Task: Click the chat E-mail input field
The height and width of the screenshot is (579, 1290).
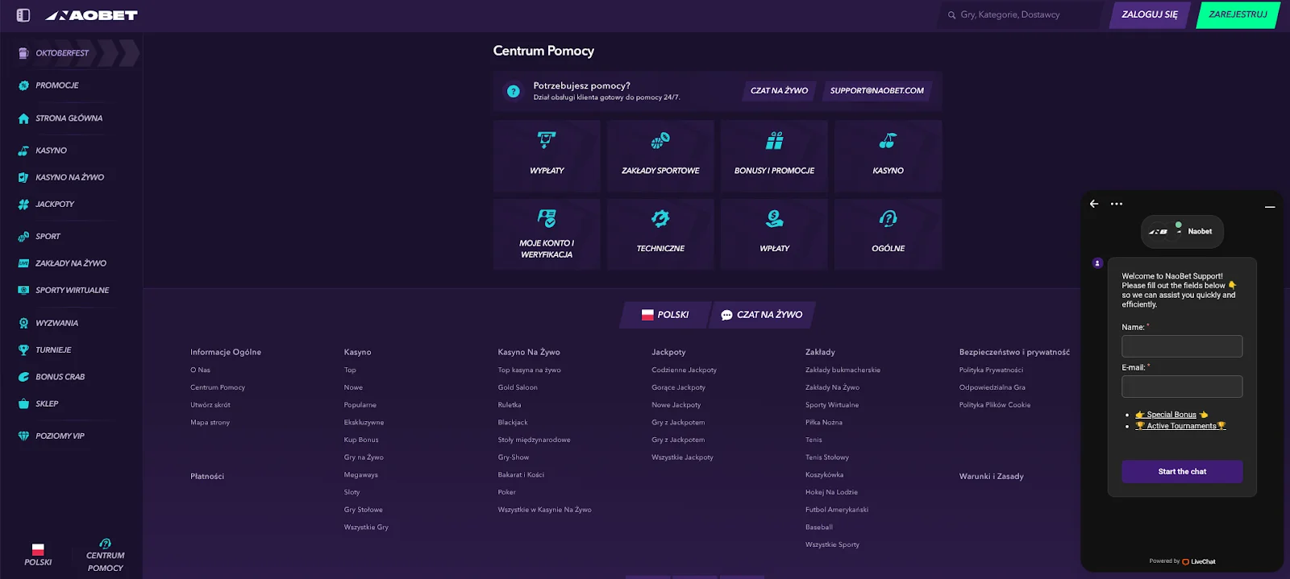Action: (x=1182, y=387)
